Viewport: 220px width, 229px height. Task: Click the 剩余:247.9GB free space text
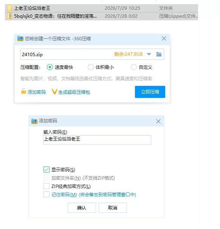129,54
